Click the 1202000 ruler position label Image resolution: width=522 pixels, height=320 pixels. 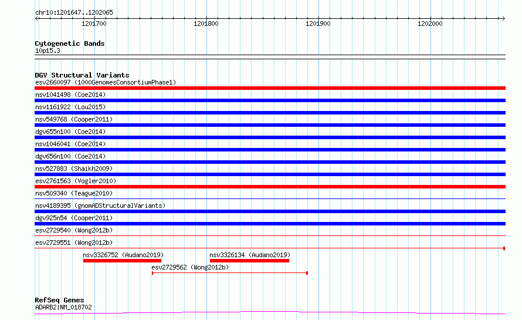(430, 23)
